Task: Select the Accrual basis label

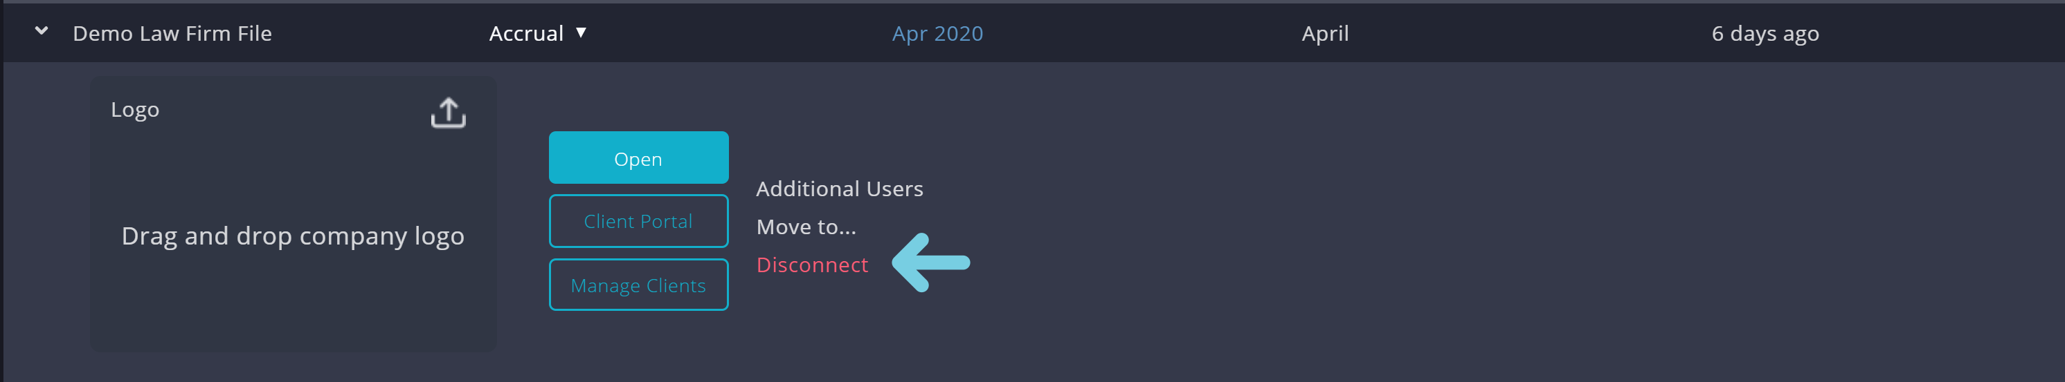Action: click(x=526, y=34)
